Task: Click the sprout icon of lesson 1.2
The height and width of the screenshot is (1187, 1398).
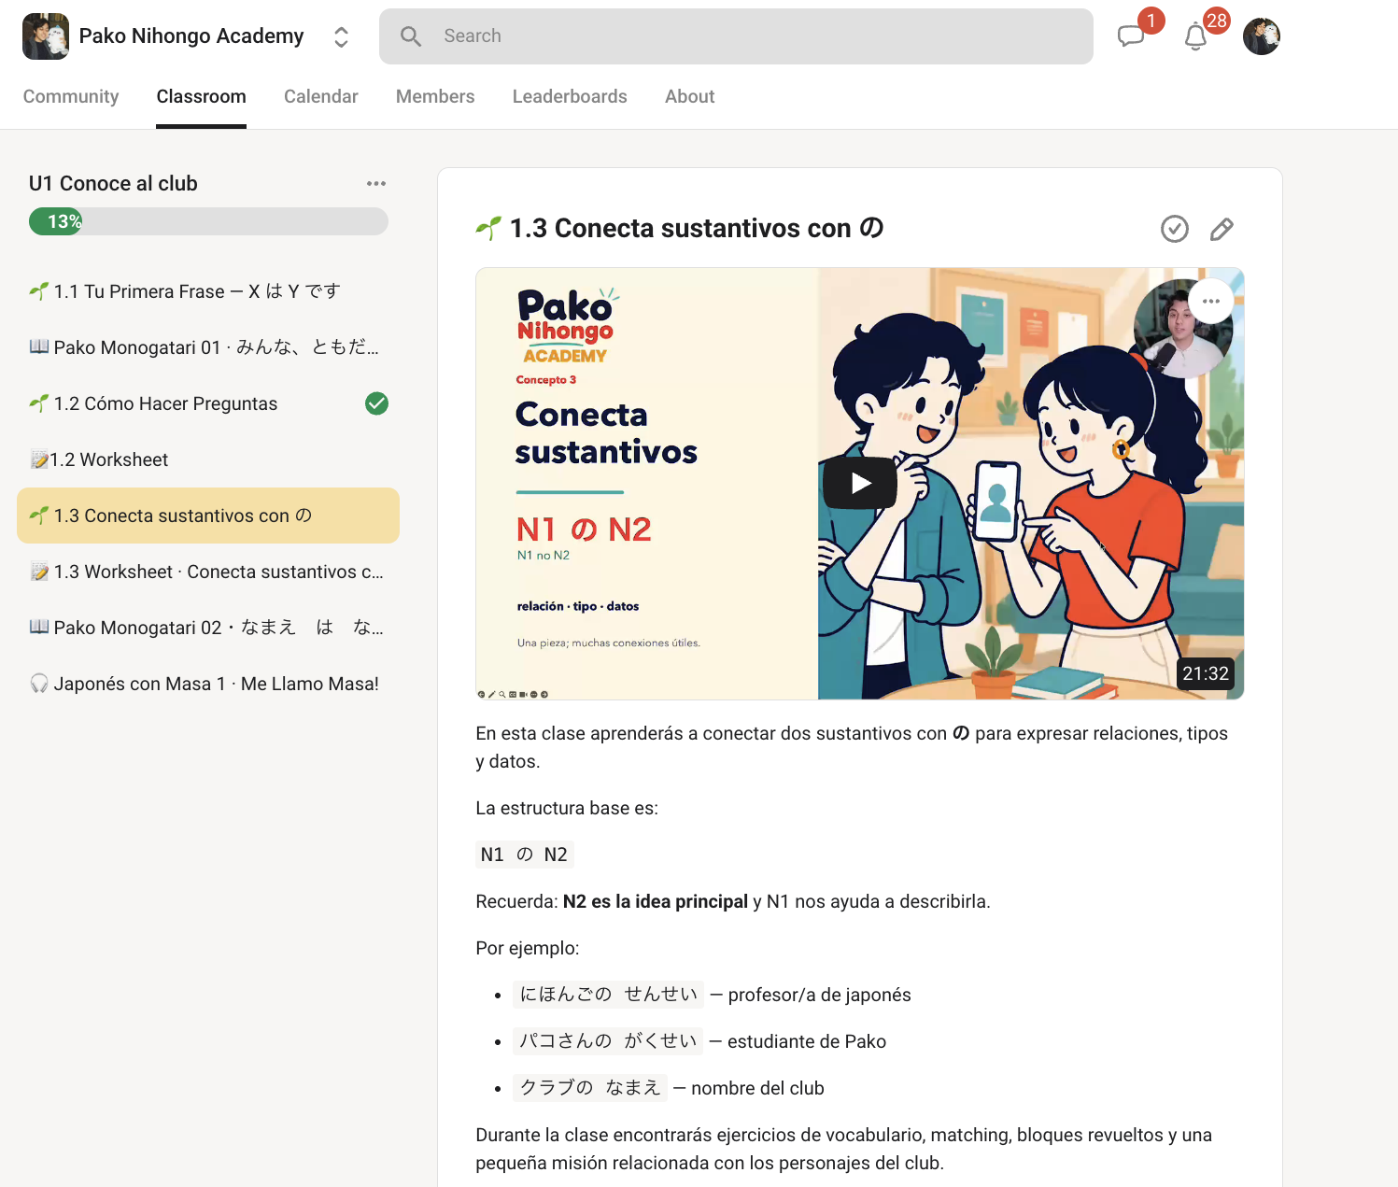Action: click(39, 403)
